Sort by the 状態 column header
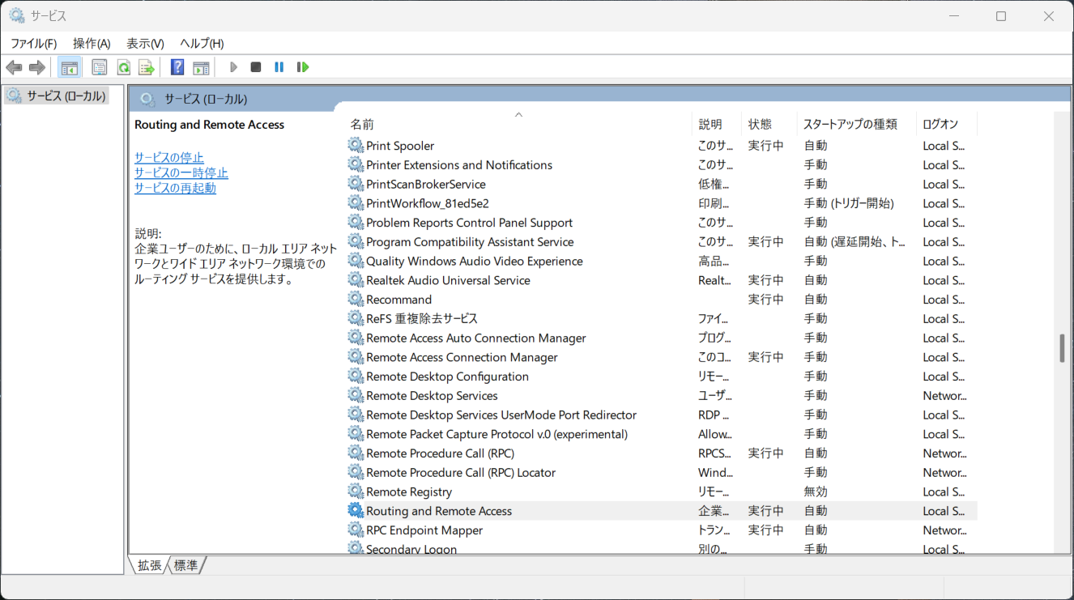 pyautogui.click(x=769, y=124)
